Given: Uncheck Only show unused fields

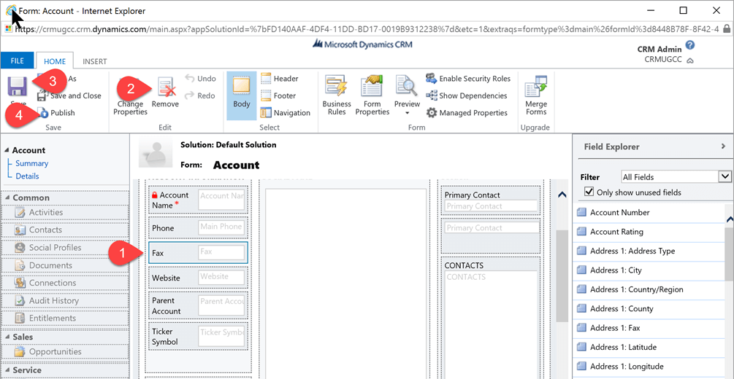Looking at the screenshot, I should pos(589,192).
